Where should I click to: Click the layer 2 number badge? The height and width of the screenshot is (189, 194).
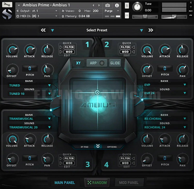[x=107, y=45]
